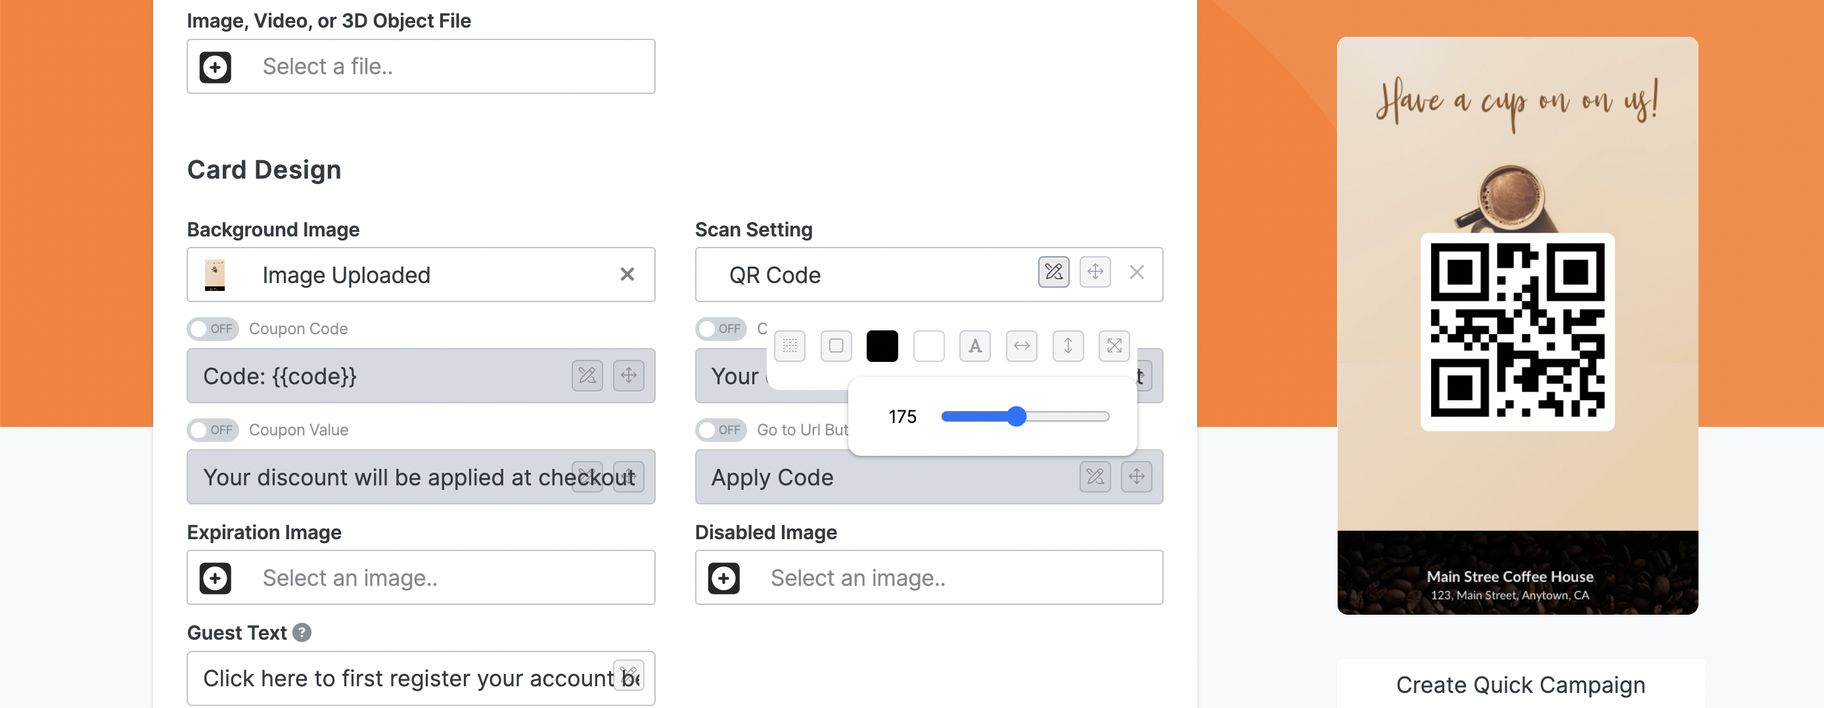Click the plus icon under Expiration Image
The image size is (1824, 708).
coord(216,579)
